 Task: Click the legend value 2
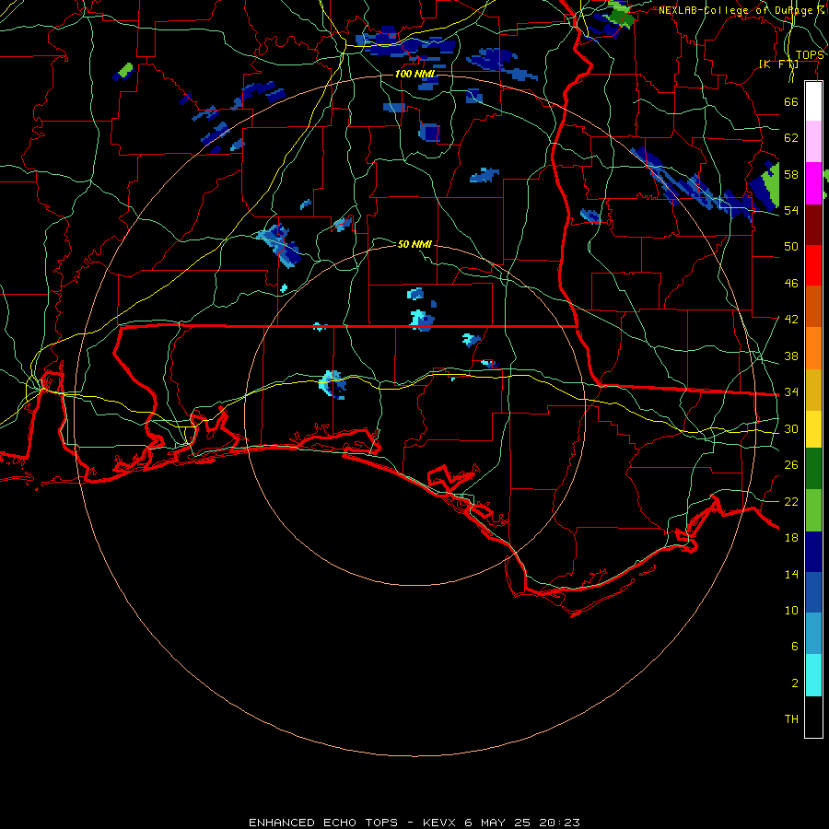[x=795, y=683]
